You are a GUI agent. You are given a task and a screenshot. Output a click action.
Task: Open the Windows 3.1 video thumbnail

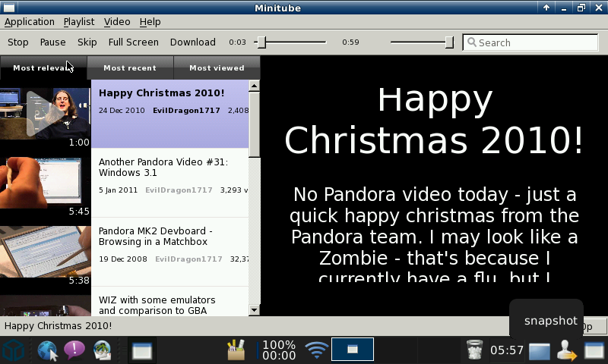click(41, 183)
